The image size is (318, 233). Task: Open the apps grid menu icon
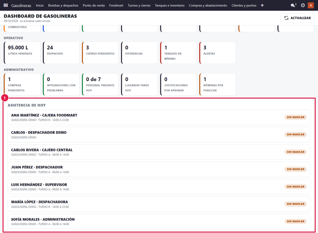click(x=6, y=5)
